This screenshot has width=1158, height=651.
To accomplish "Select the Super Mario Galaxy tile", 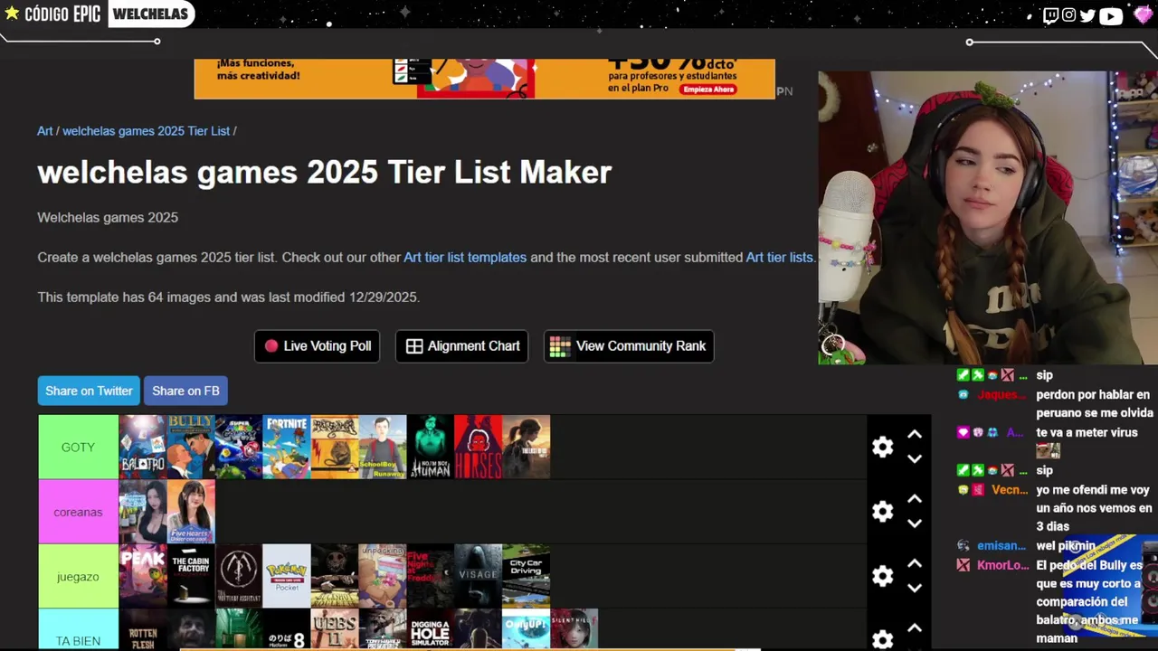I will 239,447.
